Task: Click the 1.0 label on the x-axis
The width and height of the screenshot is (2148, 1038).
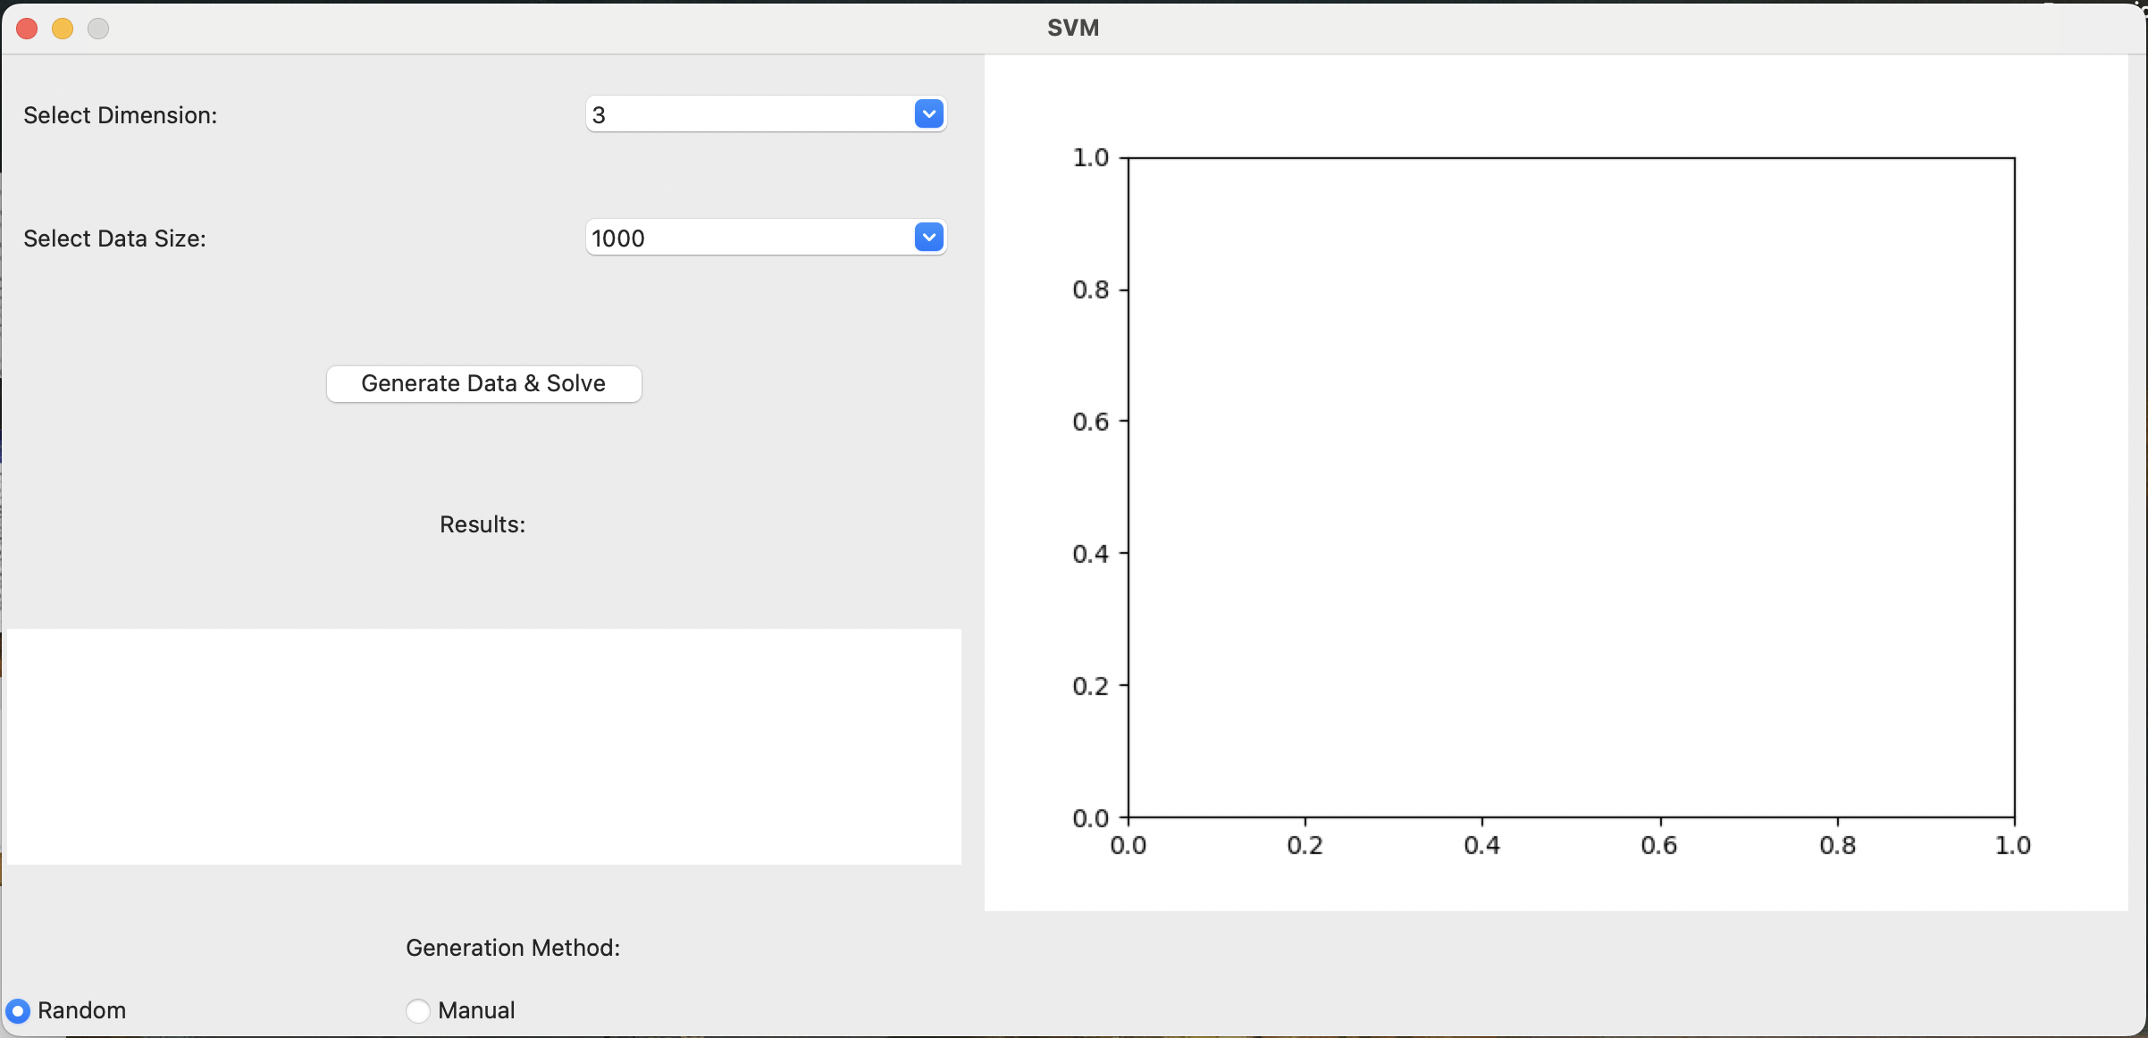Action: pos(2013,845)
